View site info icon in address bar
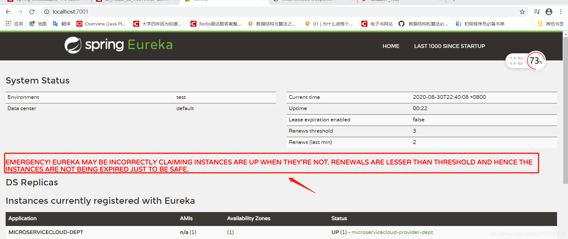The width and height of the screenshot is (568, 239). 47,12
